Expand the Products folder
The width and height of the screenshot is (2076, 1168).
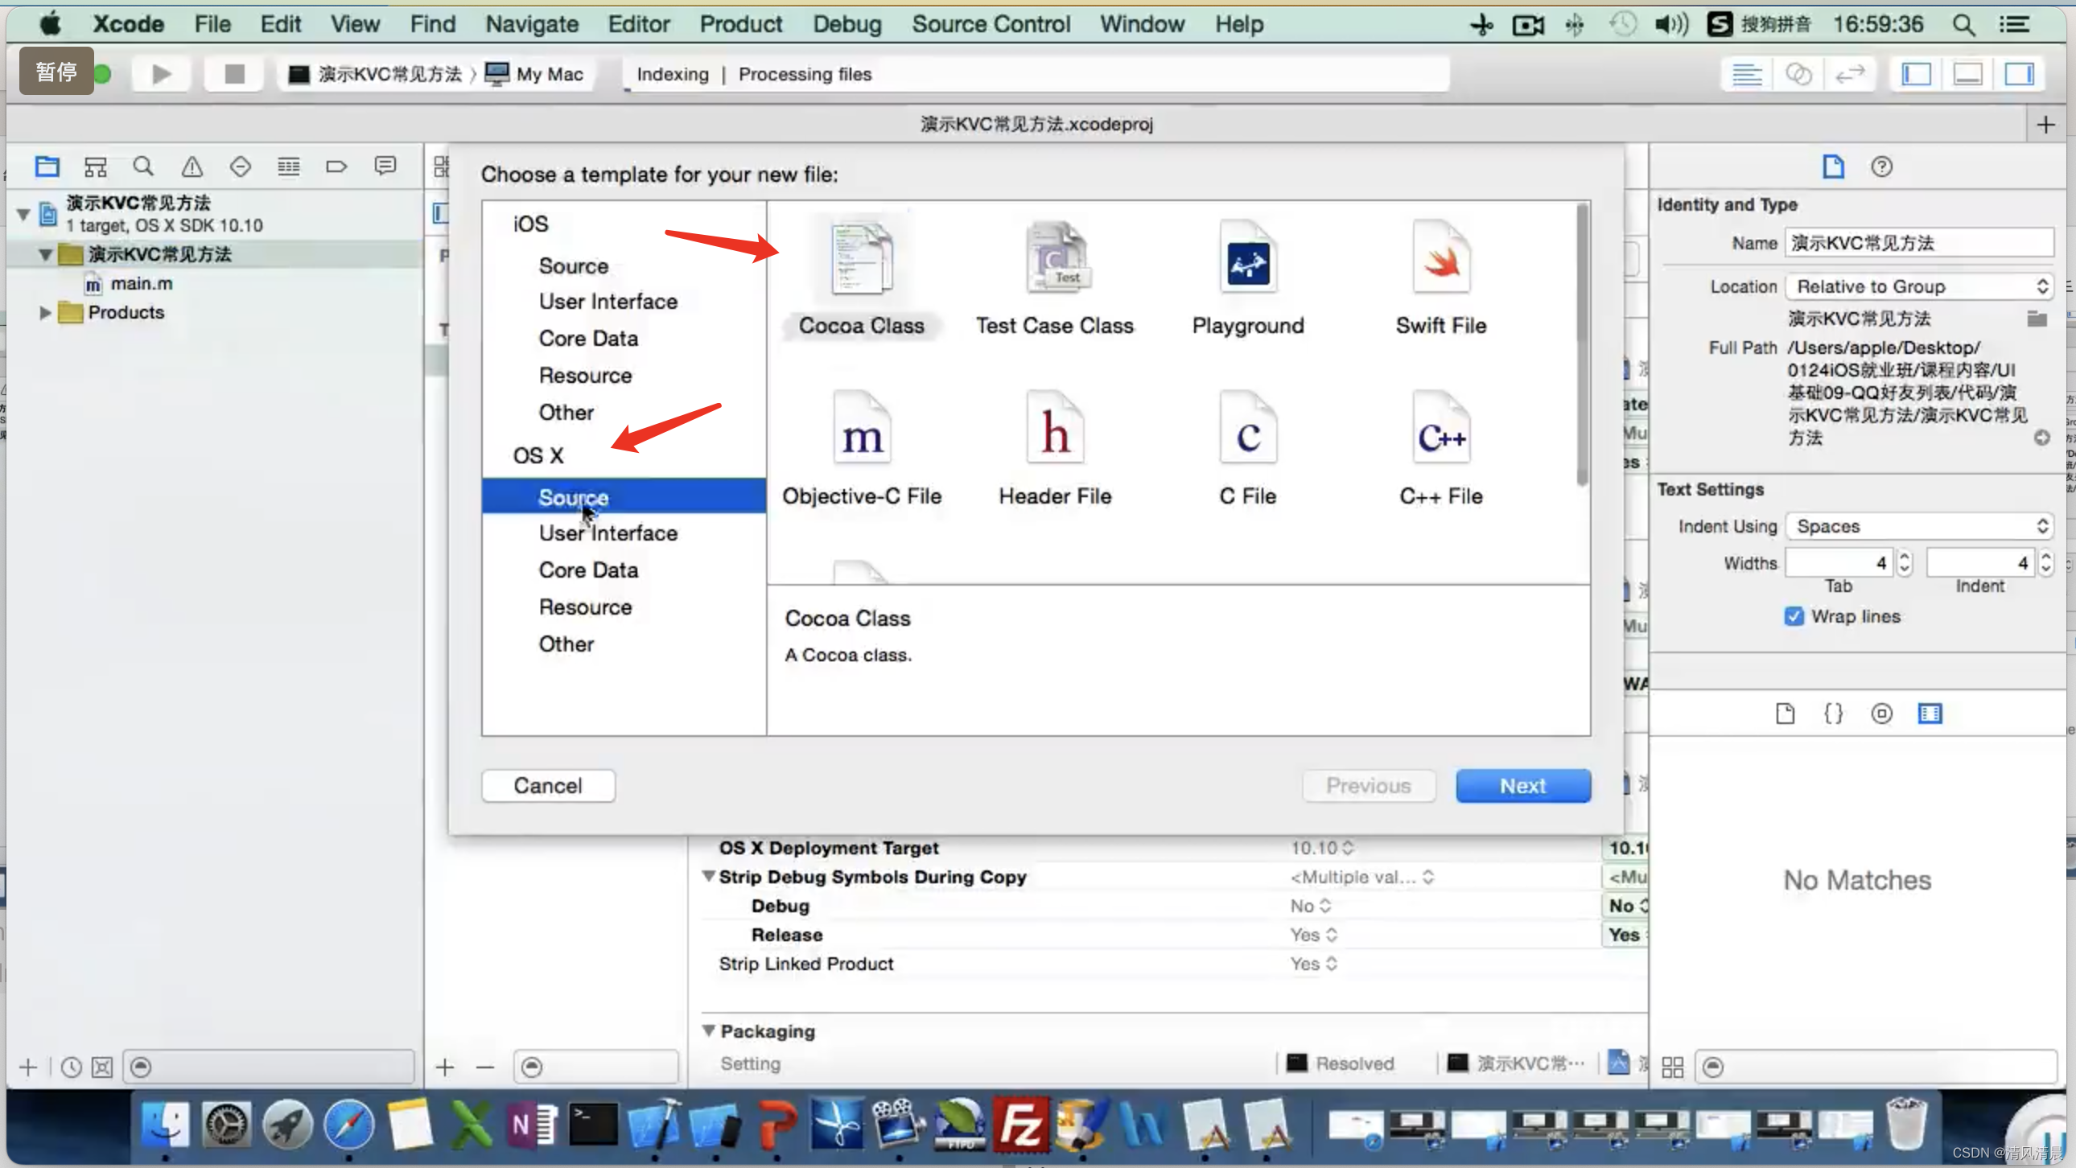coord(45,313)
